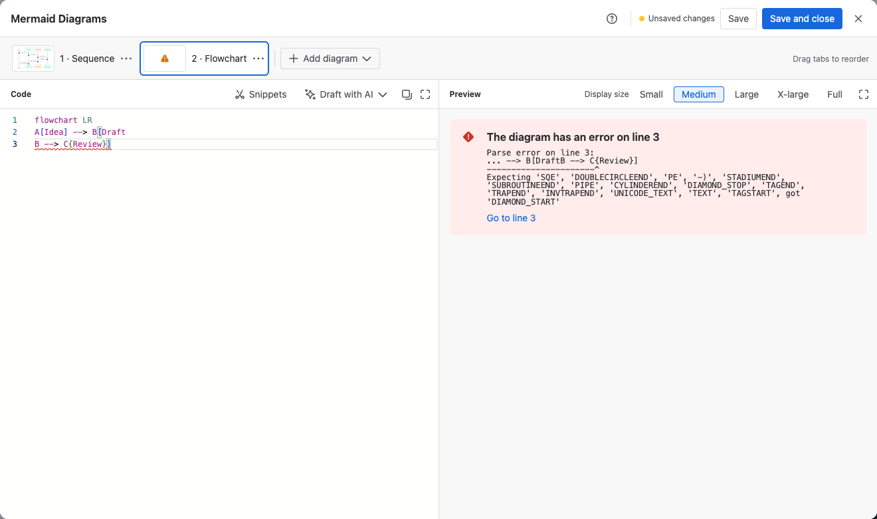Click Save and close button
Screen dimensions: 877x519
(x=802, y=19)
